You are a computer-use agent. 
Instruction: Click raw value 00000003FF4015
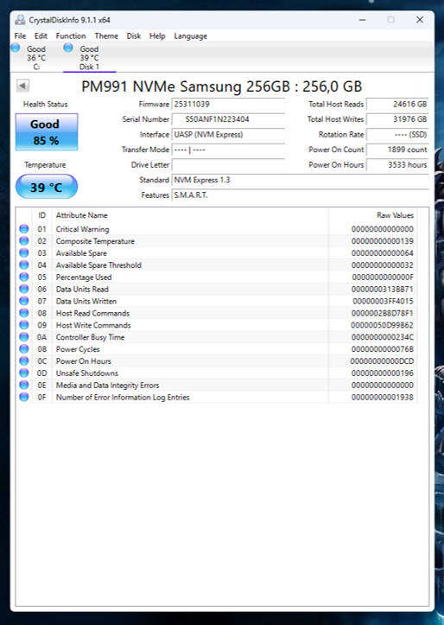pyautogui.click(x=383, y=302)
